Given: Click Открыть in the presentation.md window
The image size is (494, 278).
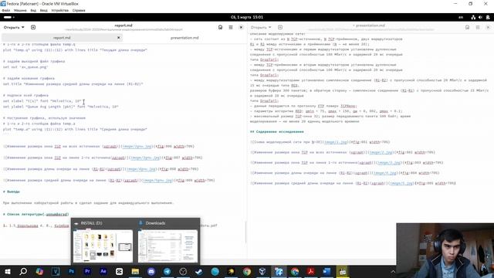Looking at the screenshot, I should pyautogui.click(x=259, y=28).
